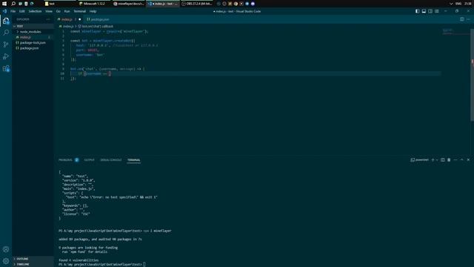Select package-lock.json in the Explorer tree
The width and height of the screenshot is (474, 267).
coord(33,43)
